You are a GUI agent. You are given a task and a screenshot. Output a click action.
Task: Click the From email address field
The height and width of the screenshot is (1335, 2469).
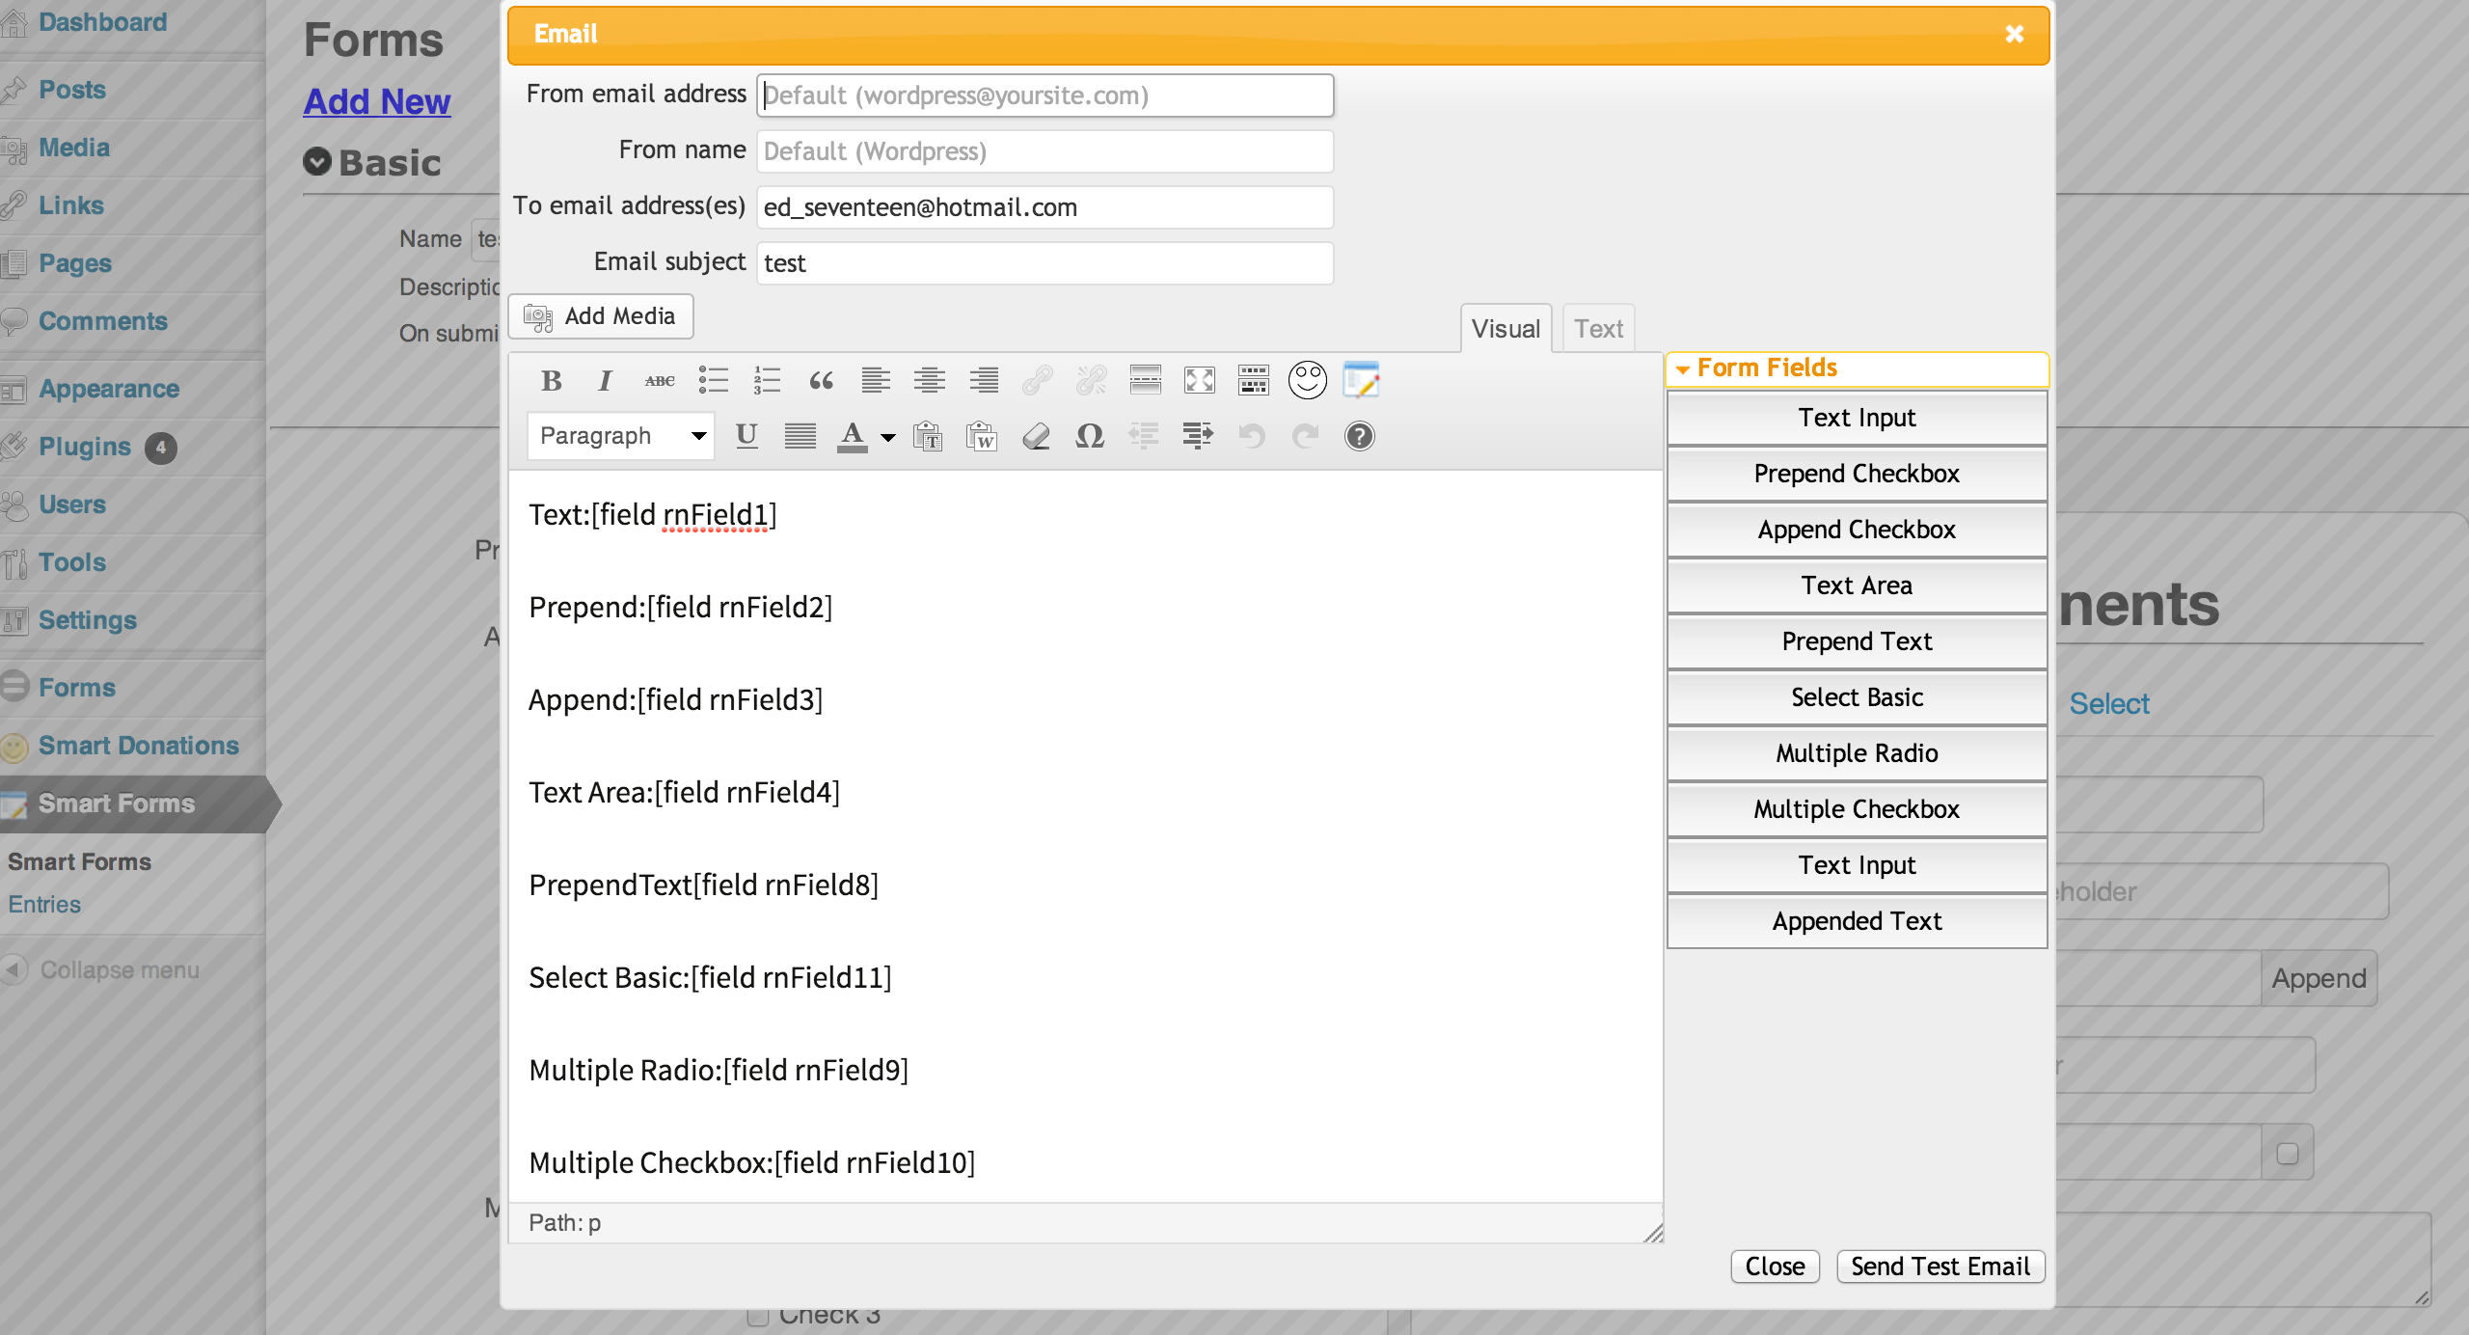pos(1045,95)
